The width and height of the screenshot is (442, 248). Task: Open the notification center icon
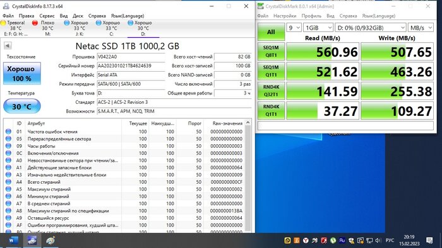[x=429, y=240]
